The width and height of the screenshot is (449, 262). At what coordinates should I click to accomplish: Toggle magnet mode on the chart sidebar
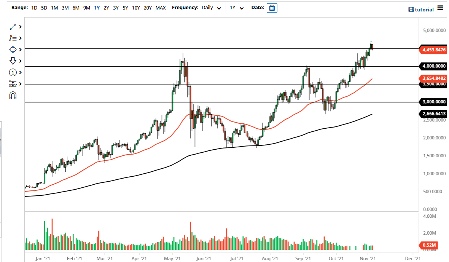point(13,95)
